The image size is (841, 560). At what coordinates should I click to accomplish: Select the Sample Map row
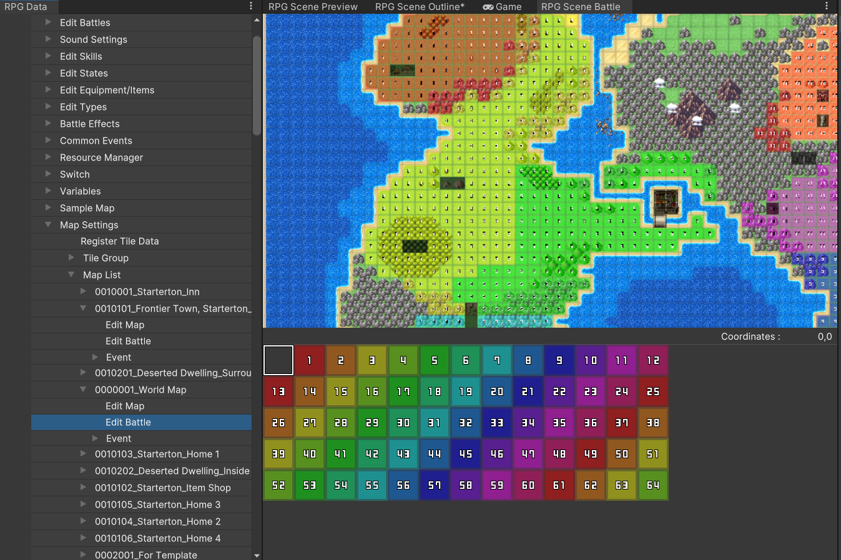pos(141,208)
